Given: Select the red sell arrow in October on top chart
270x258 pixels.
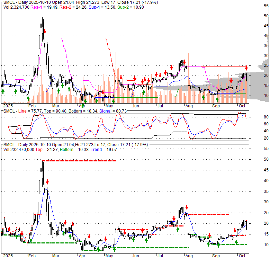Looking at the screenshot, I should (246, 68).
